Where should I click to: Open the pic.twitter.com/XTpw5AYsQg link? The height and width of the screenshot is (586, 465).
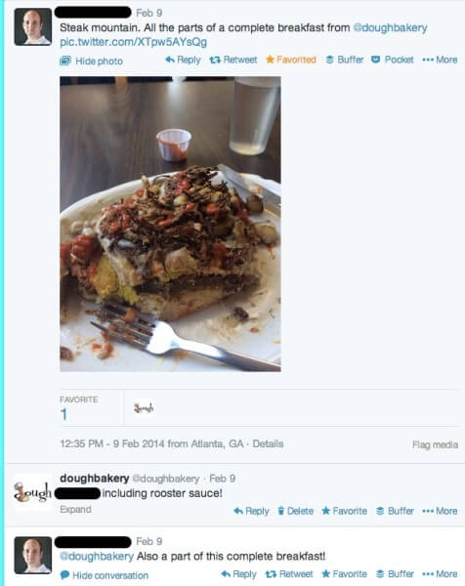pyautogui.click(x=134, y=42)
